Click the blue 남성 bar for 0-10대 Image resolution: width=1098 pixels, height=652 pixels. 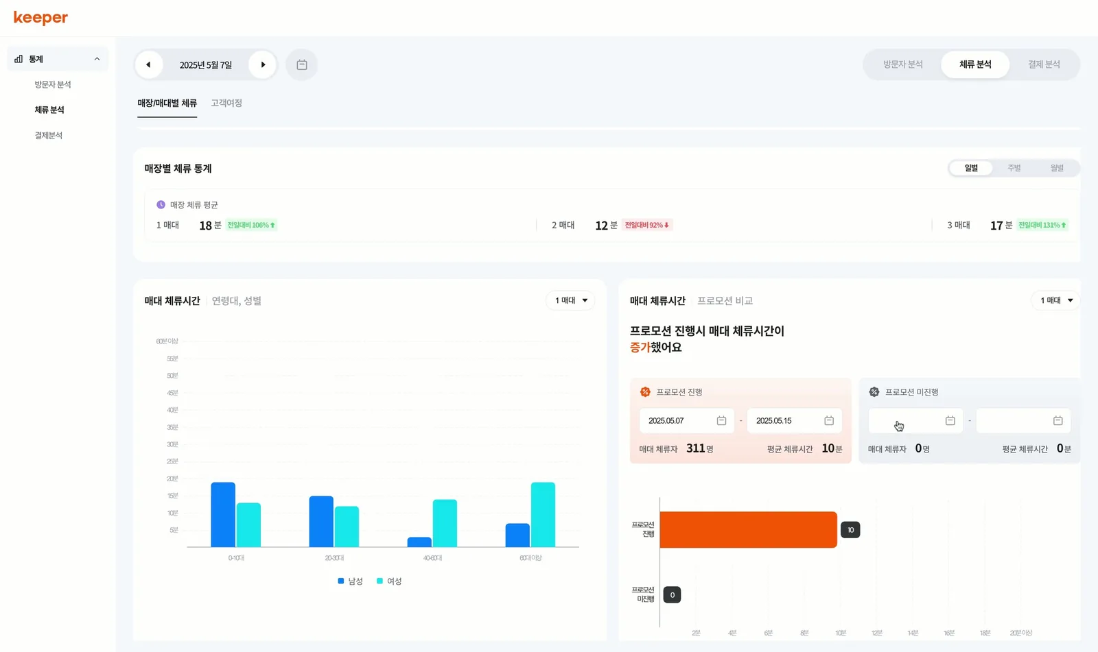pyautogui.click(x=223, y=515)
